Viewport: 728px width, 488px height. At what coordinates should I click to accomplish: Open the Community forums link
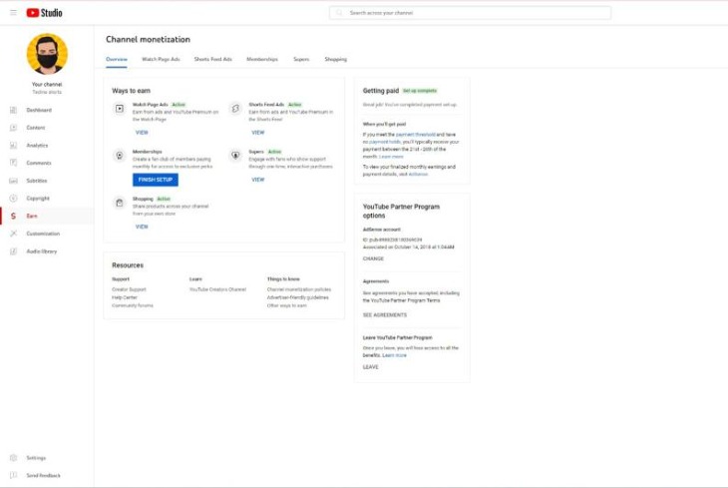pyautogui.click(x=133, y=305)
